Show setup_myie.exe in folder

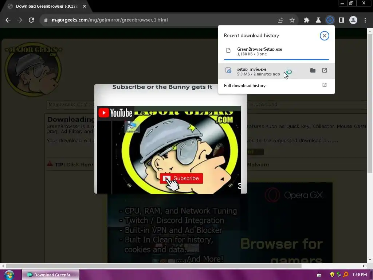point(313,70)
